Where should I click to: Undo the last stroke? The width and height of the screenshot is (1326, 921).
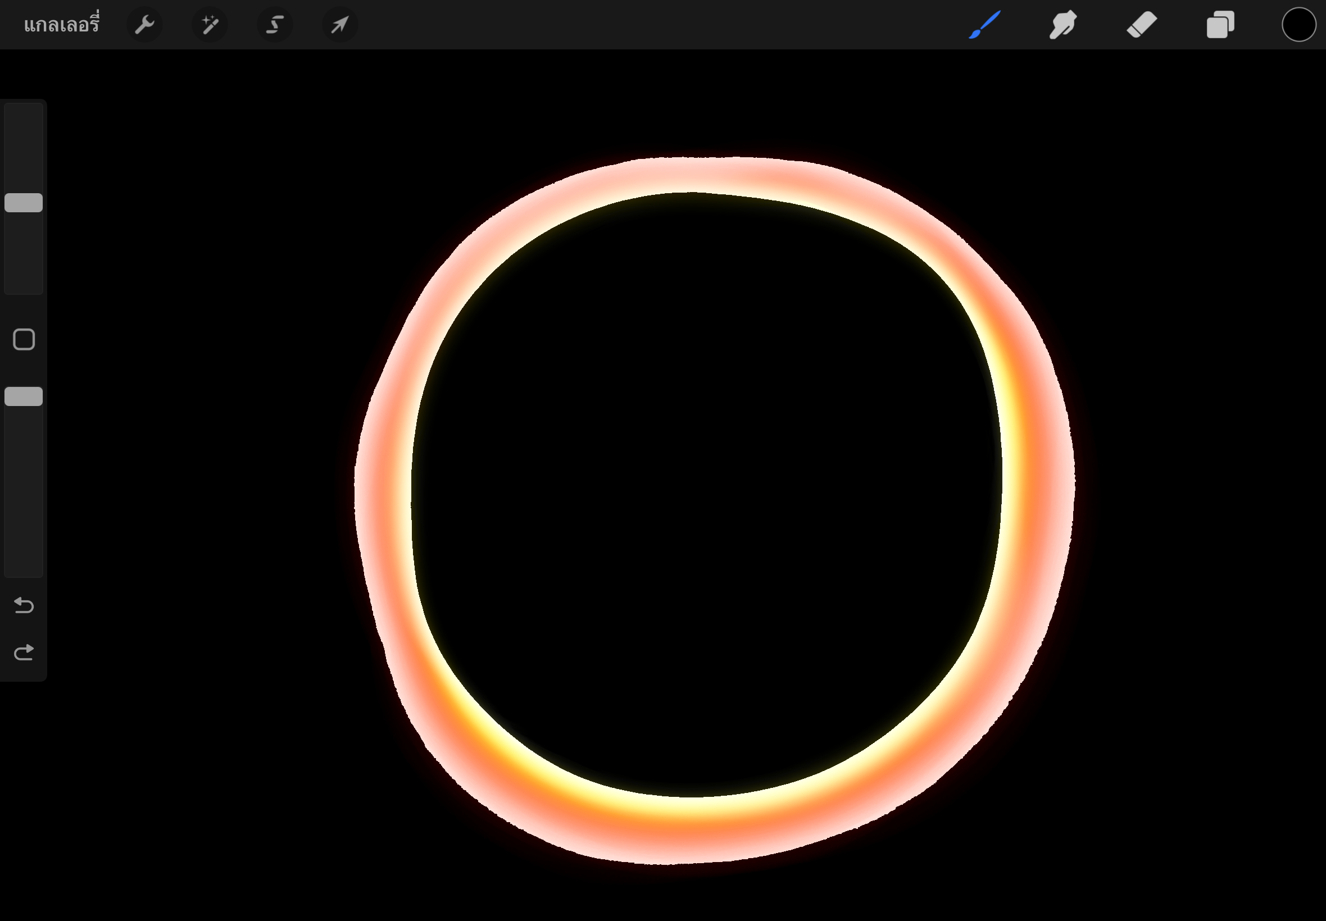click(x=24, y=605)
